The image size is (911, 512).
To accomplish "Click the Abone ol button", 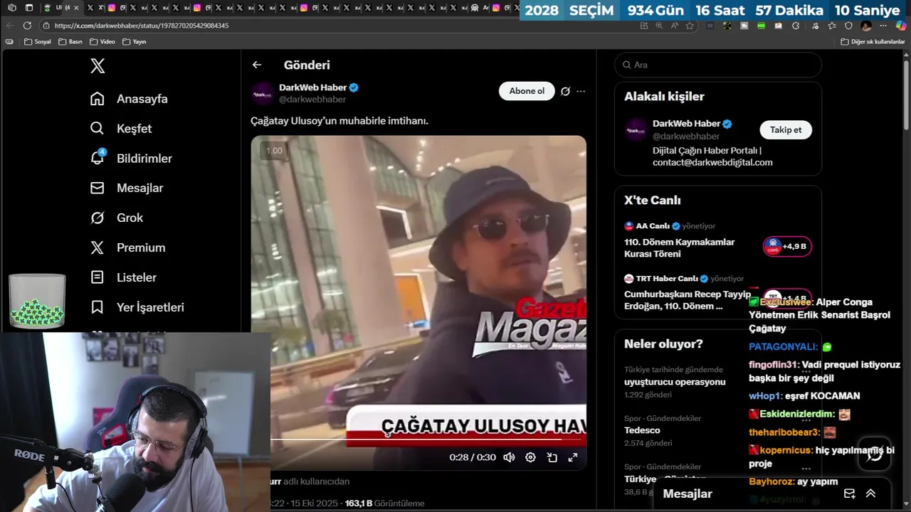I will 527,91.
